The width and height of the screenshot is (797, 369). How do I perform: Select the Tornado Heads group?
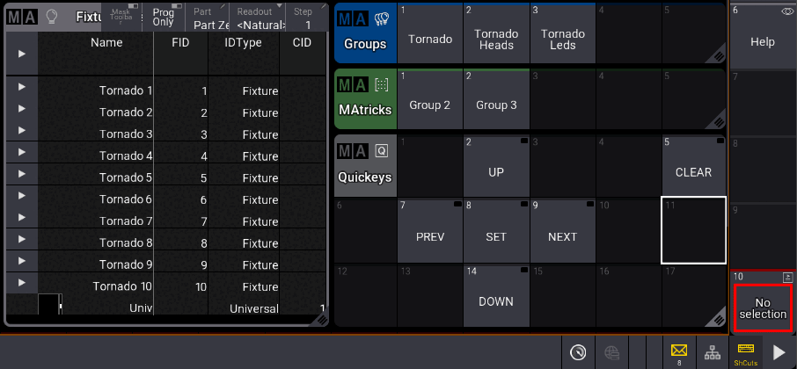click(x=496, y=39)
